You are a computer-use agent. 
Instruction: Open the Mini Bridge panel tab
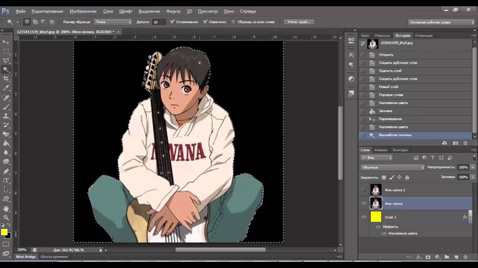coord(26,257)
